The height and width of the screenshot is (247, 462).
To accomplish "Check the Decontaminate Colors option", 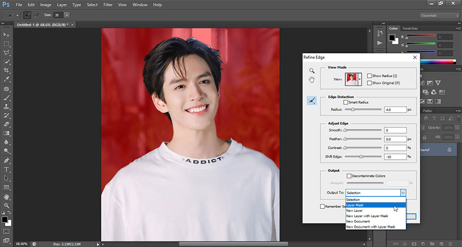I will coord(349,176).
